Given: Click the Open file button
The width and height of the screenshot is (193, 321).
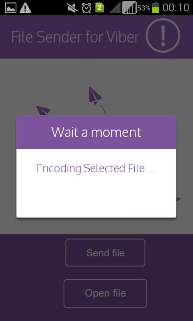Looking at the screenshot, I should (x=105, y=293).
